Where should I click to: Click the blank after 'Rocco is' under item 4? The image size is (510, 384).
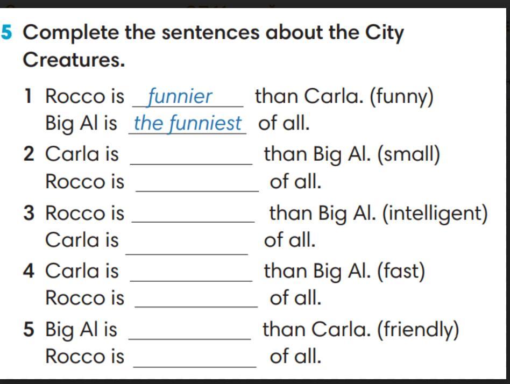(196, 299)
